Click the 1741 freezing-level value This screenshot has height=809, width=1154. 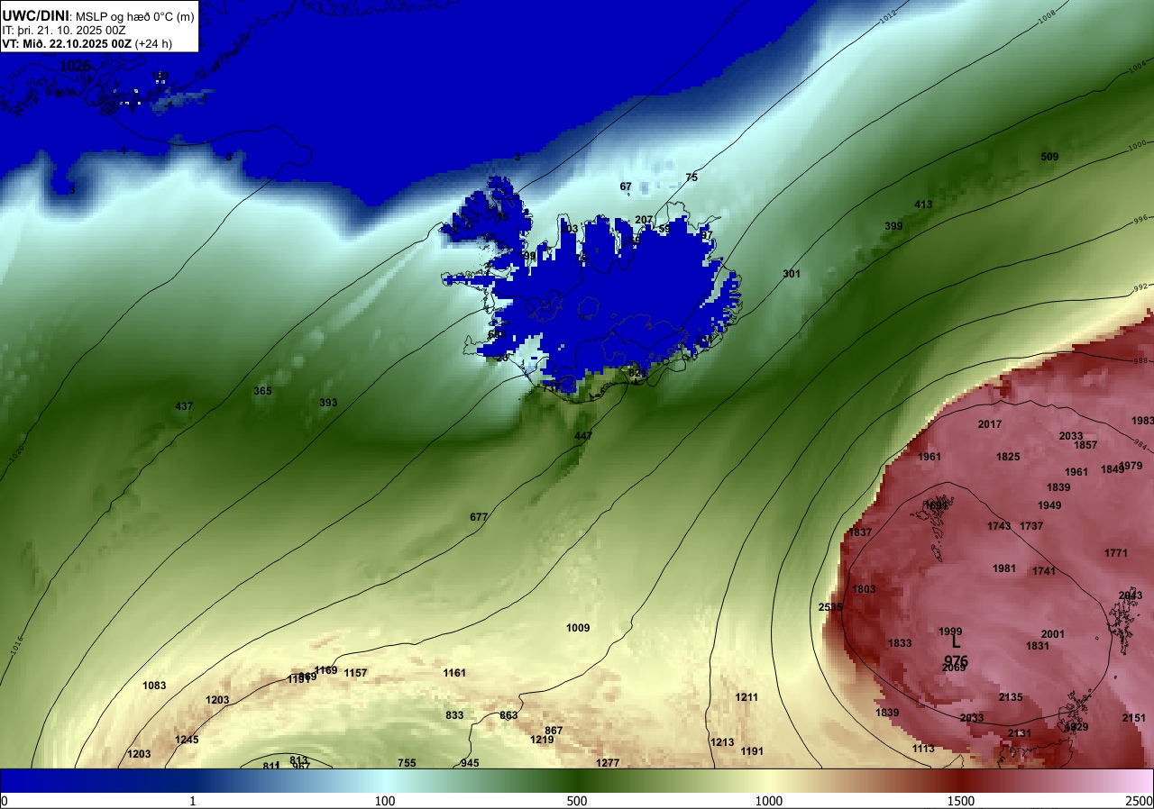(1044, 571)
